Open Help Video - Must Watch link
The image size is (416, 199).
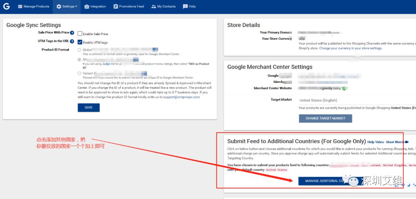(x=386, y=142)
